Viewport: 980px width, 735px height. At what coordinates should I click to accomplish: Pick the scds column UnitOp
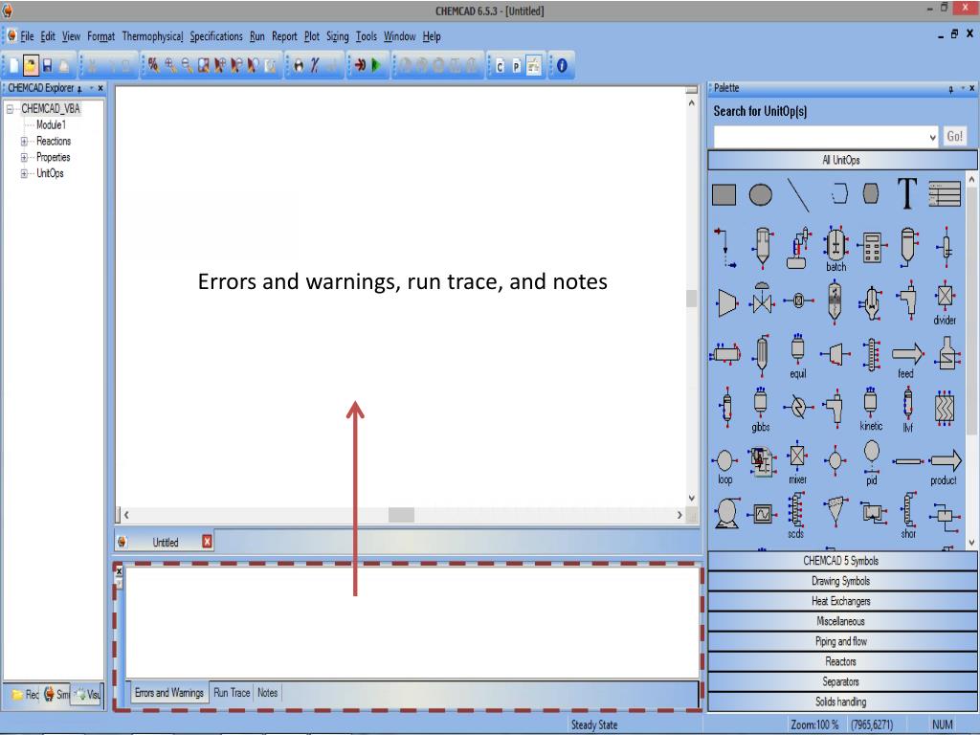[x=795, y=516]
